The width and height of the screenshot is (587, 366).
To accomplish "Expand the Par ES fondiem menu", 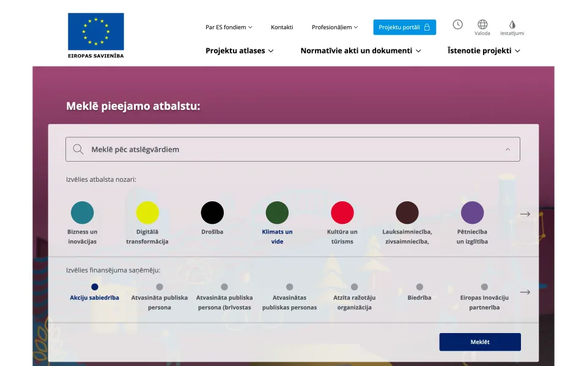I will pyautogui.click(x=229, y=27).
